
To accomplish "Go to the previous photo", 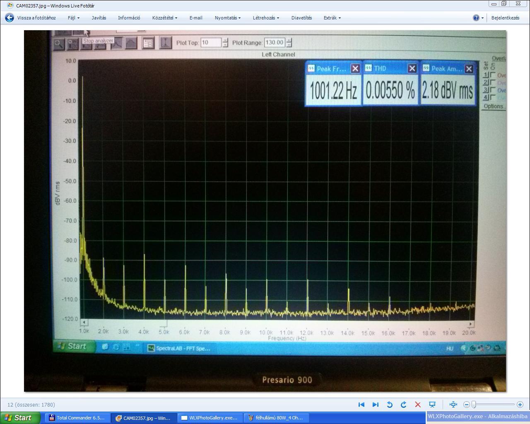I will point(361,405).
